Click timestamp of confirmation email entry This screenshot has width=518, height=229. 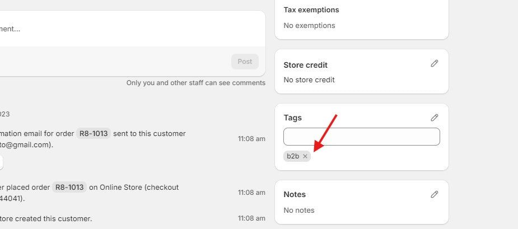251,139
